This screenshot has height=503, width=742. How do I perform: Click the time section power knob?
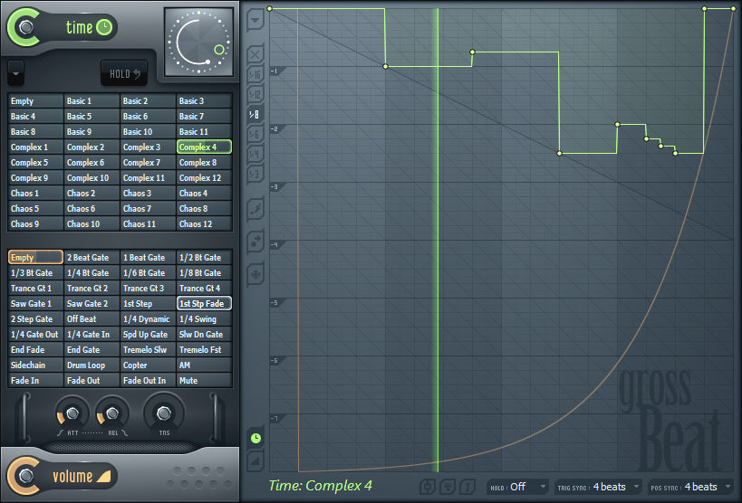(25, 27)
